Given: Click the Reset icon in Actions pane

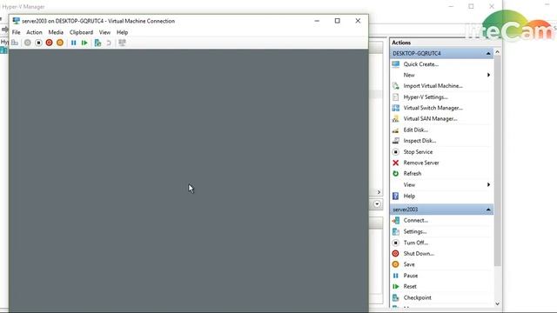Looking at the screenshot, I should [x=395, y=286].
